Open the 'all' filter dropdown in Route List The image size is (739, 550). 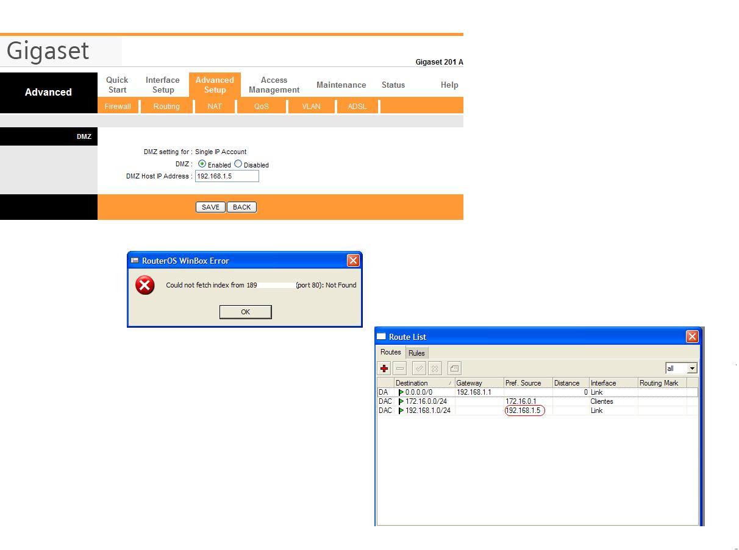coord(691,368)
